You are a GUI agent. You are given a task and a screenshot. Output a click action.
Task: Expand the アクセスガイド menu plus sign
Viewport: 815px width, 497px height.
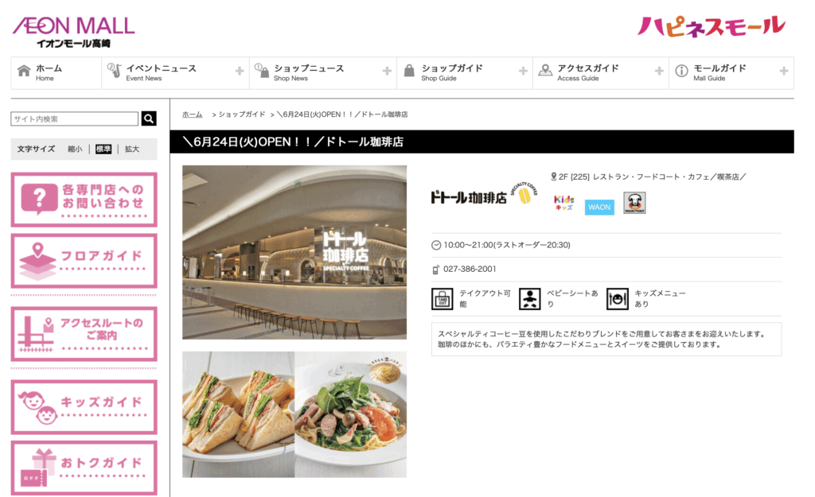tap(659, 71)
